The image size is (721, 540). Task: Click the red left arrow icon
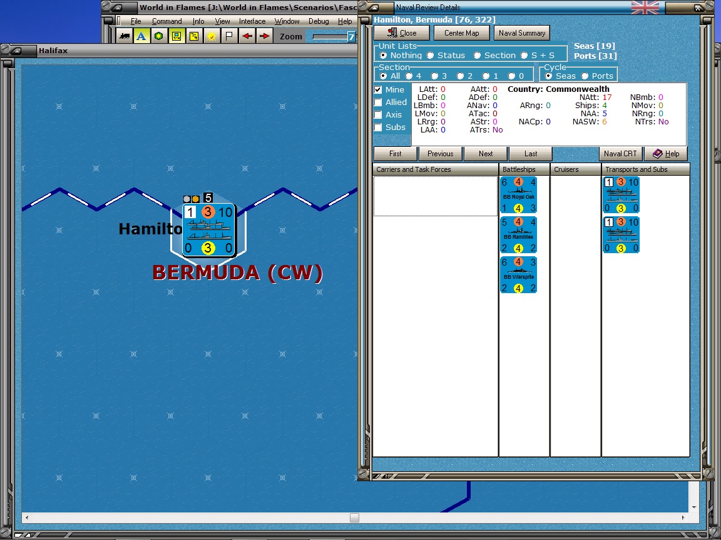pyautogui.click(x=247, y=36)
